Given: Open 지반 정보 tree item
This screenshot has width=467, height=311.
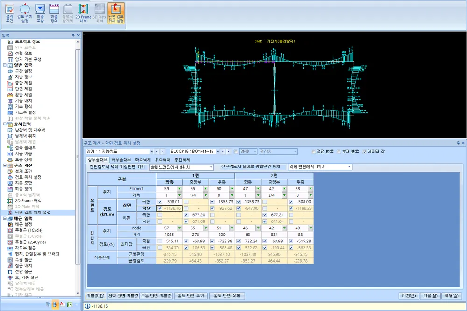Looking at the screenshot, I should point(23,77).
